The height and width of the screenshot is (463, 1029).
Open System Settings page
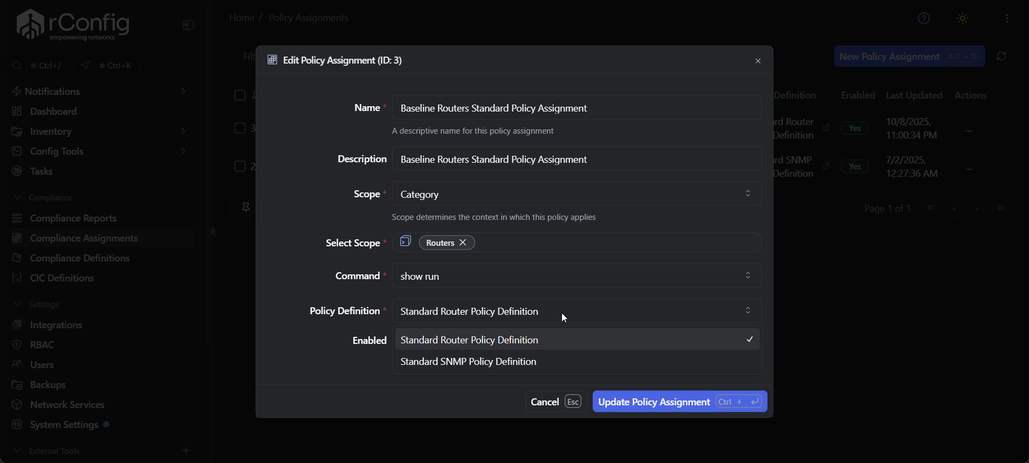pos(64,425)
